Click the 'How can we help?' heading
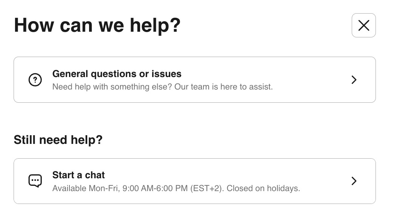Image resolution: width=394 pixels, height=213 pixels. [x=97, y=25]
